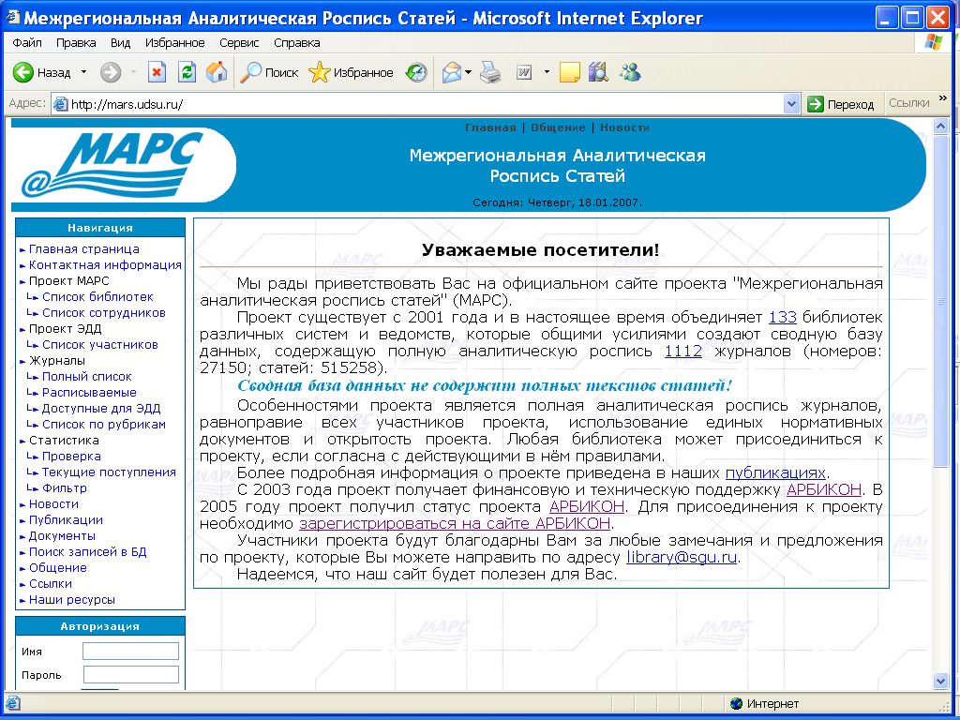Expand the Links toolbar chevron
Screen dimensions: 960x720
[x=943, y=97]
